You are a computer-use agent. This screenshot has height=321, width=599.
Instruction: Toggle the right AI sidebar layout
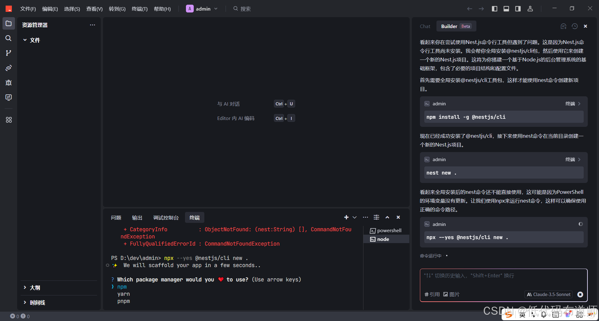tap(518, 9)
